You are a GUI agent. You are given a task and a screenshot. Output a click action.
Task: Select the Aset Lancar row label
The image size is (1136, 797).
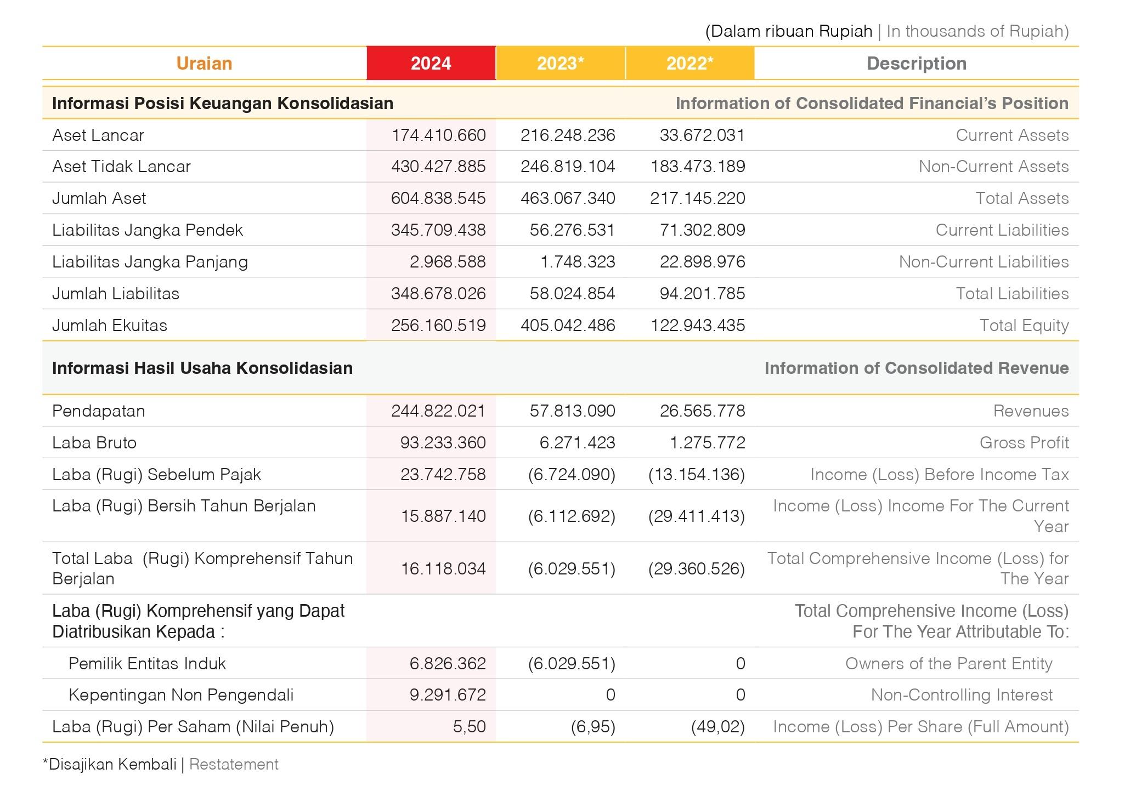tap(98, 135)
